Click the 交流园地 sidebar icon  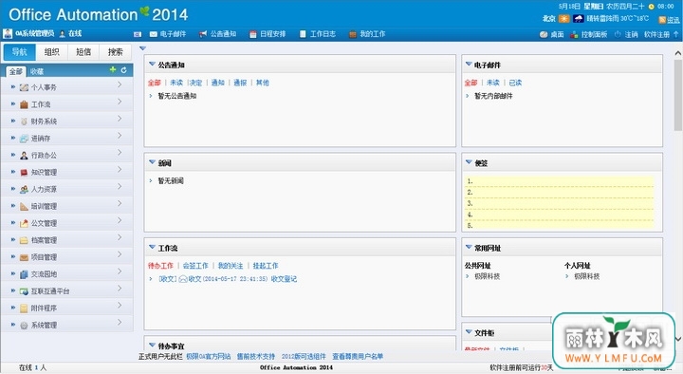point(24,274)
